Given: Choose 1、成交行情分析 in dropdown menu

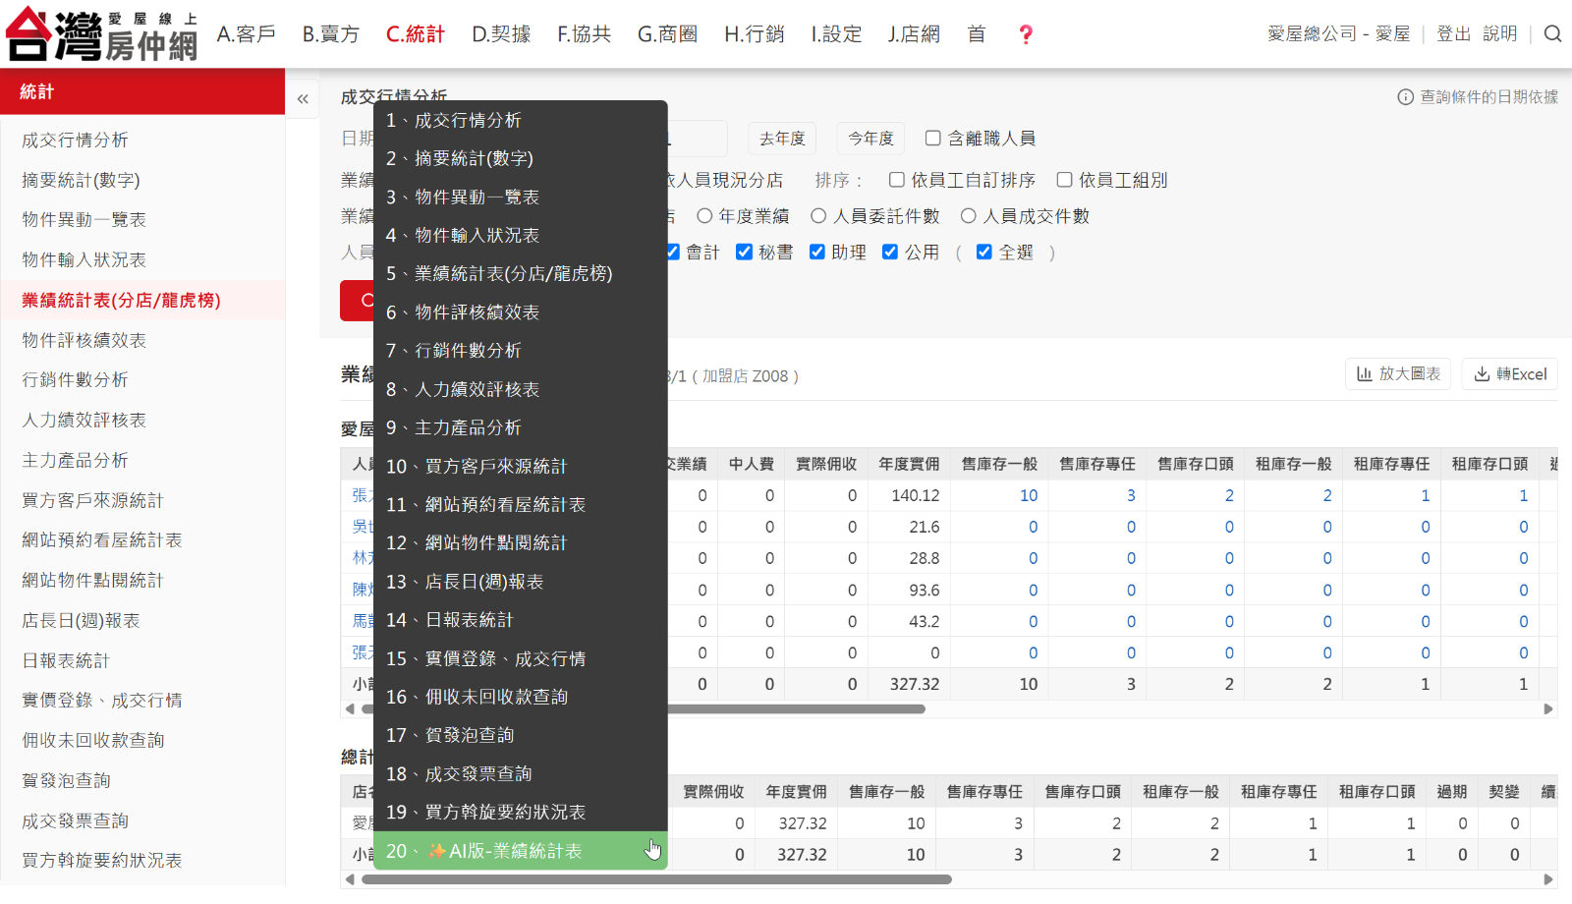Looking at the screenshot, I should [x=521, y=120].
